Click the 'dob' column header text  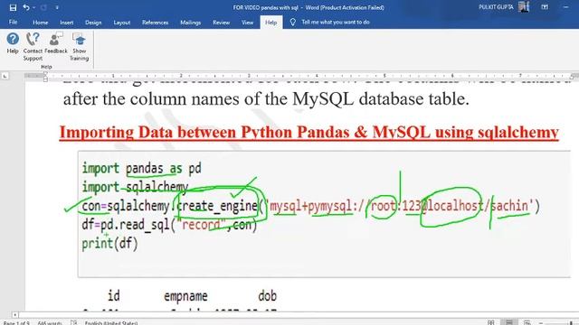268,295
